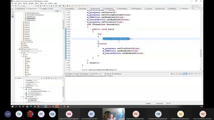Collapse the JRE System Library node
The height and width of the screenshot is (120, 214).
(18, 49)
